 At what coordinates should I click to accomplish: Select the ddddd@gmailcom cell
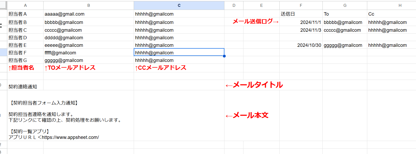(89, 37)
